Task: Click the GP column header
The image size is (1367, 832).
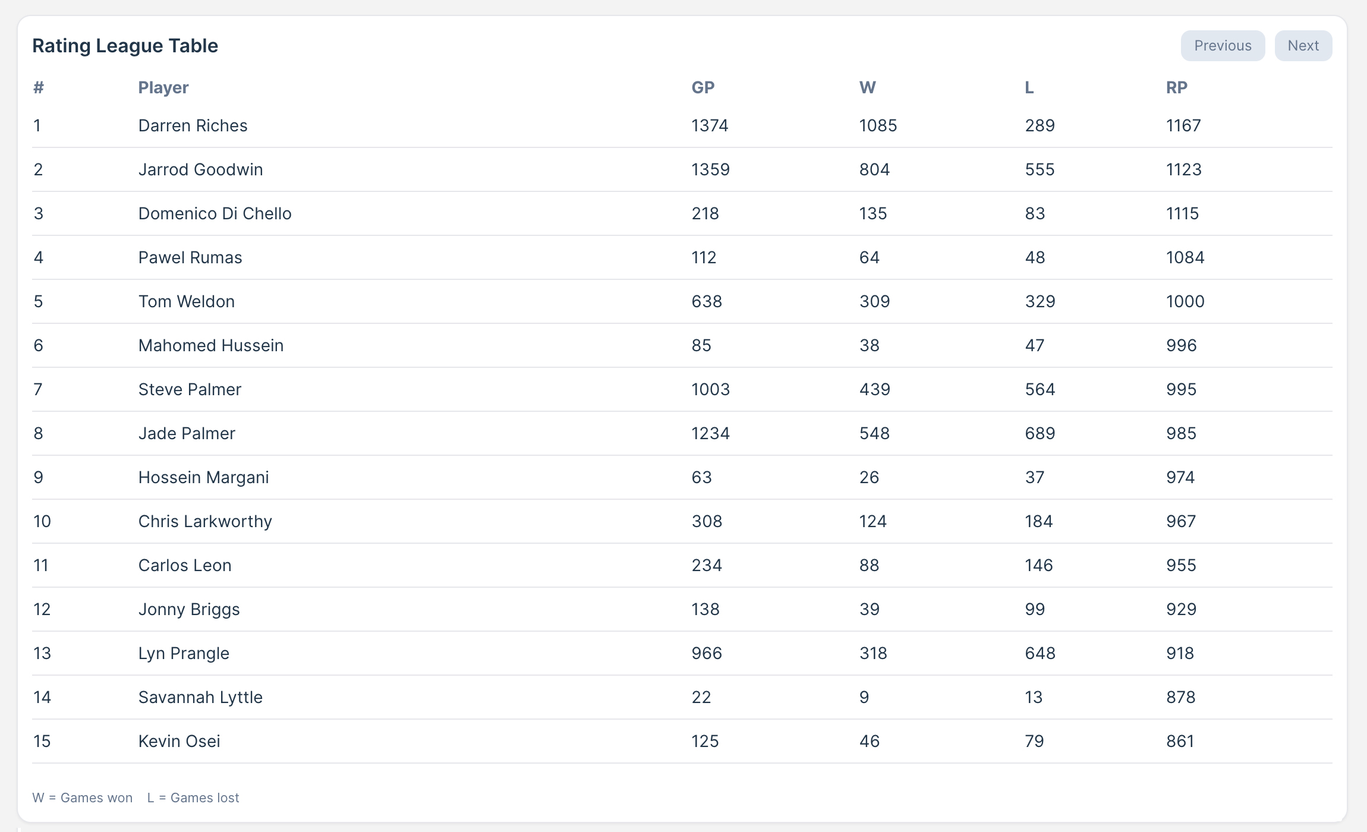Action: coord(703,87)
